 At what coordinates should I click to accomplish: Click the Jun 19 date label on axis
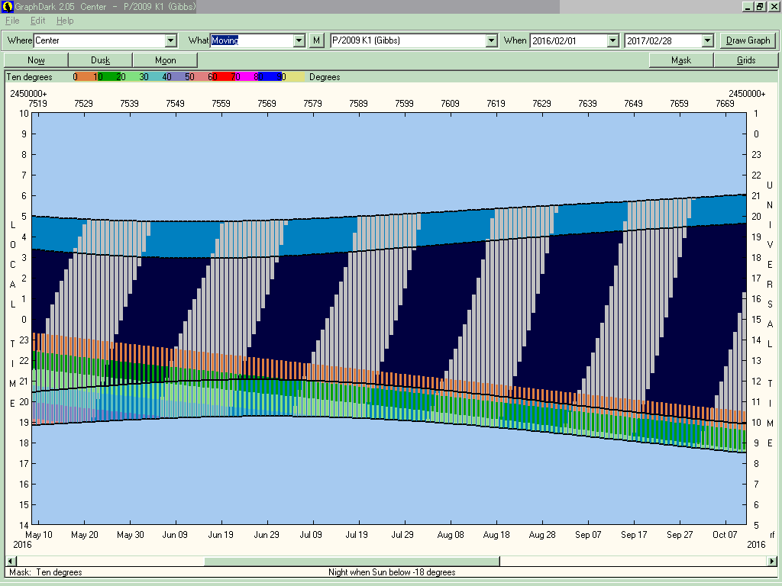pyautogui.click(x=221, y=535)
